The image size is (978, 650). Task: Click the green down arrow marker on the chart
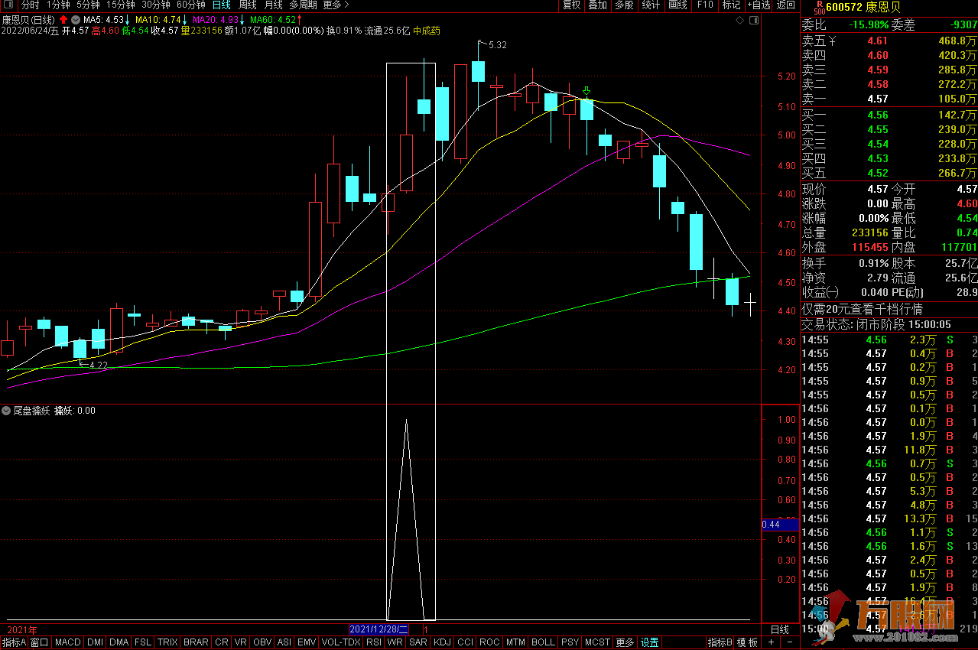[x=586, y=91]
